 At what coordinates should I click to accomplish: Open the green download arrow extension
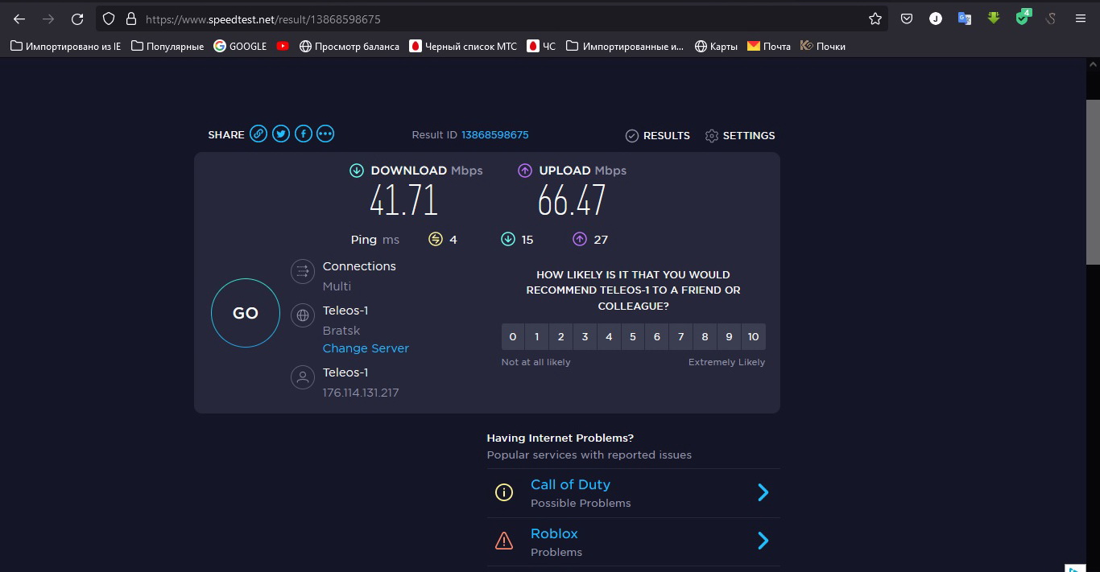pos(994,19)
